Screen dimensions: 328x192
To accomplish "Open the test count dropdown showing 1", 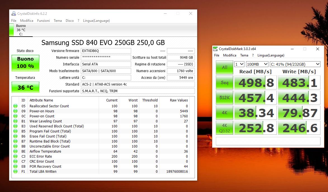I will point(239,64).
